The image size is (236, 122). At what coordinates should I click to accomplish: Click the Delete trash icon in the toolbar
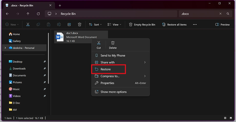pyautogui.click(x=80, y=25)
